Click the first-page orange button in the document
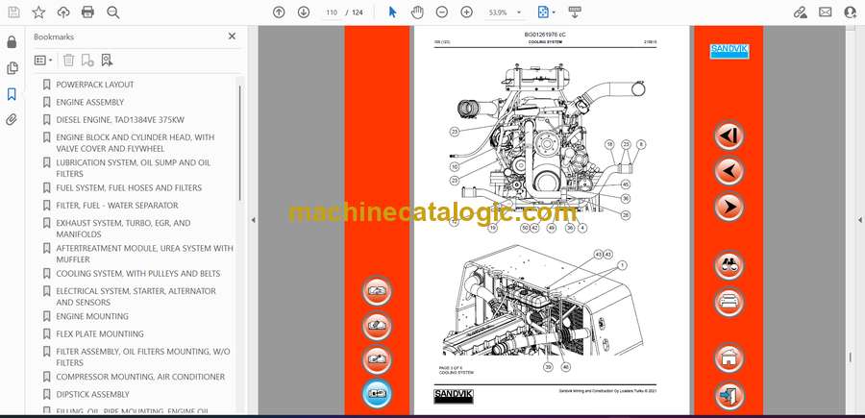Screen dimensions: 865x418 (729, 135)
